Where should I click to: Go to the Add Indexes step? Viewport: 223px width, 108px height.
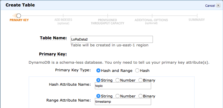pyautogui.click(x=63, y=21)
